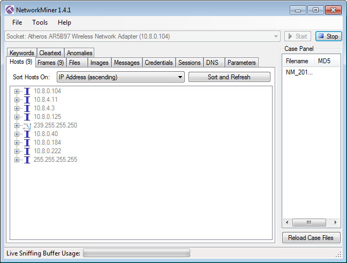Close the NetworkMiner window

click(x=333, y=10)
